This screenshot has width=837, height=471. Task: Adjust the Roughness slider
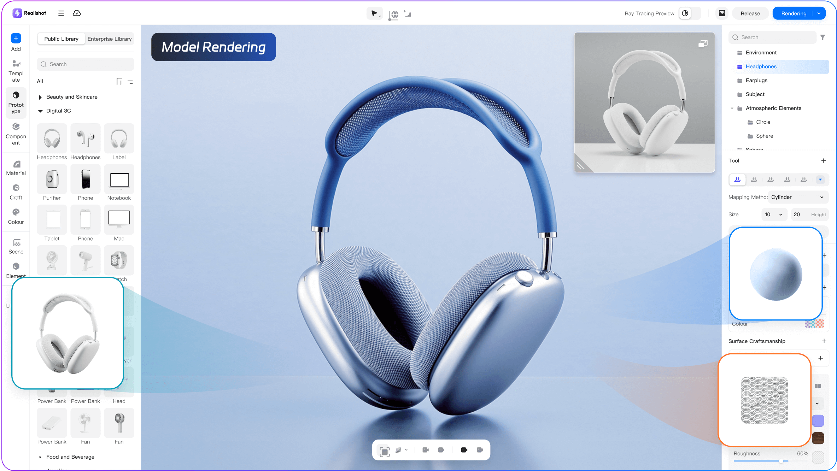tap(781, 461)
